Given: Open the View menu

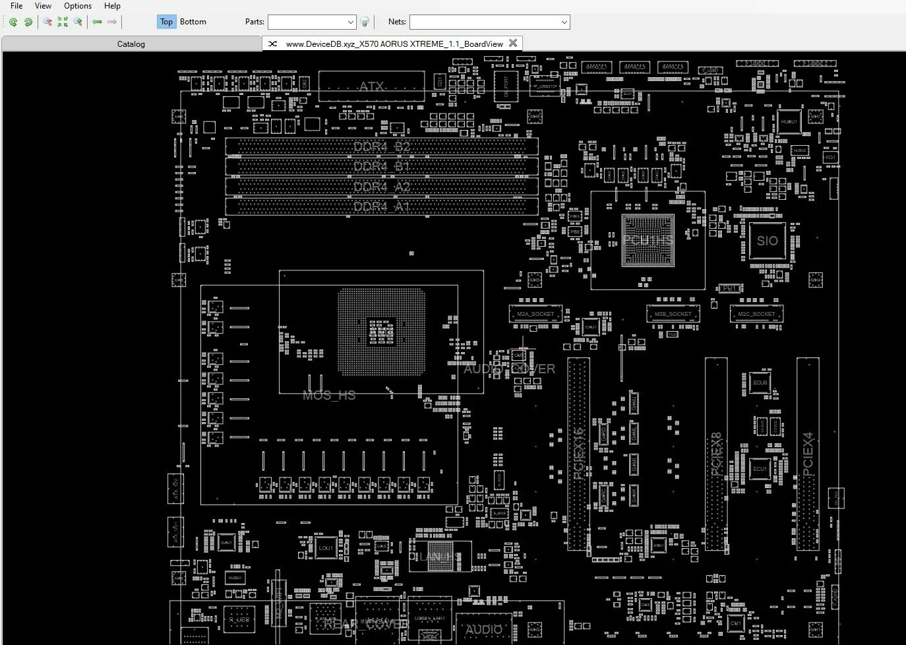Looking at the screenshot, I should point(43,5).
